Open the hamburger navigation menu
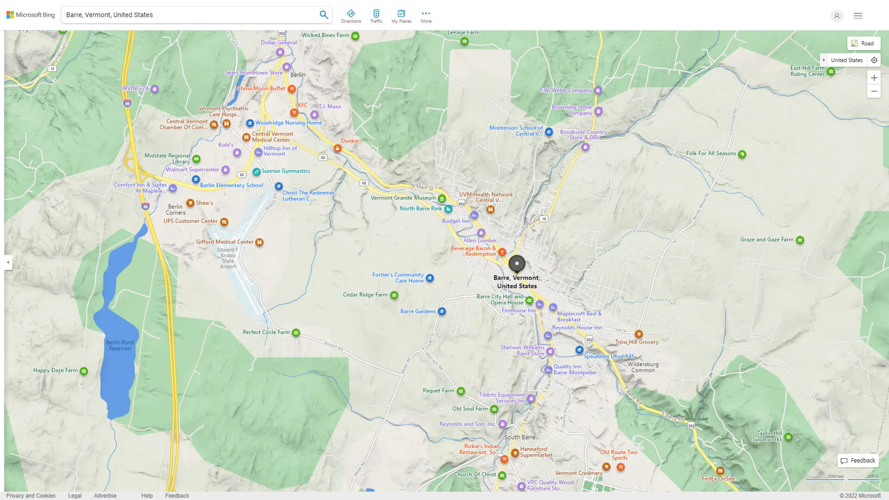Screen dimensions: 889x500 click(858, 15)
